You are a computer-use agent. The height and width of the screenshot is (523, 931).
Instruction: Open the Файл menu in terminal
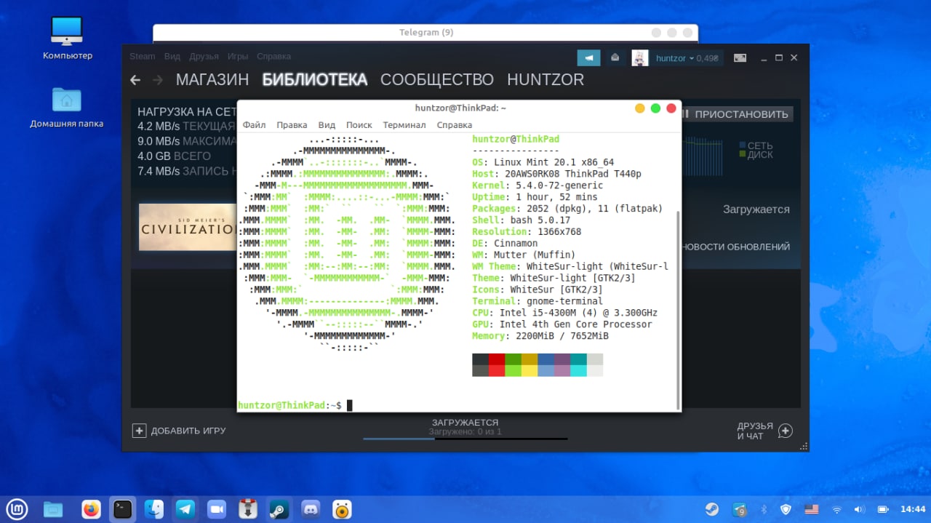[255, 125]
